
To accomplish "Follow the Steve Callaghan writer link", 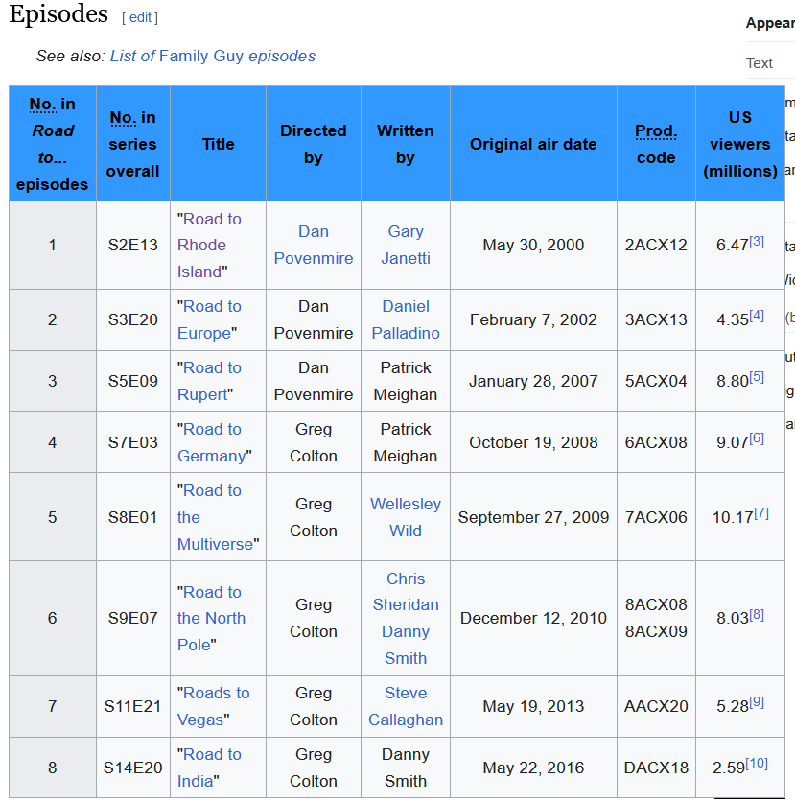I will pyautogui.click(x=406, y=706).
